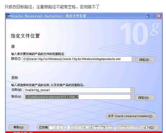
Task: Click the 路径(T): label
Action: (x=16, y=58)
